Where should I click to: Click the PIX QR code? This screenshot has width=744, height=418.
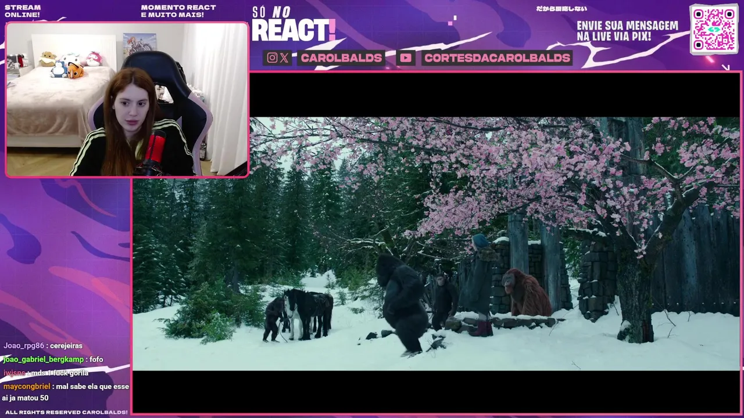pyautogui.click(x=714, y=29)
